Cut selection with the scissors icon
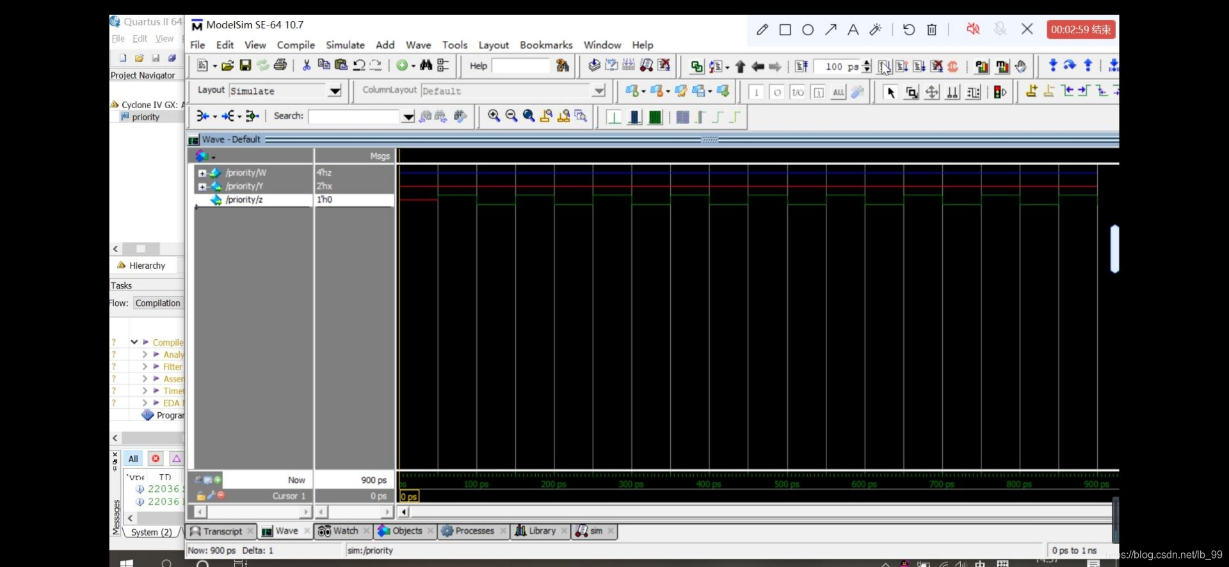 (x=307, y=65)
